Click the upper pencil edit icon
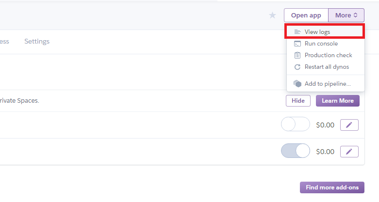This screenshot has width=379, height=202. click(349, 125)
